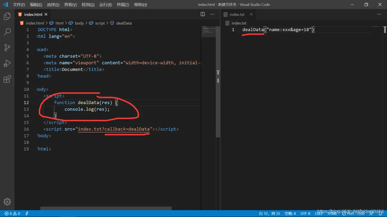Open the Source Control view

coord(7,47)
